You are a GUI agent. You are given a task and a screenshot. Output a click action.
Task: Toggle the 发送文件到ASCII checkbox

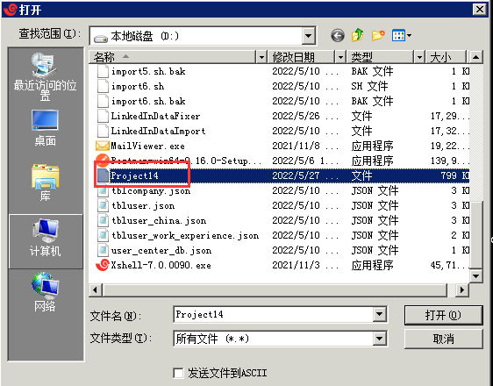[x=178, y=373]
